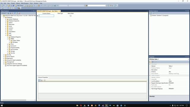Select the datacenter database
The width and height of the screenshot is (190, 107).
click(x=12, y=24)
